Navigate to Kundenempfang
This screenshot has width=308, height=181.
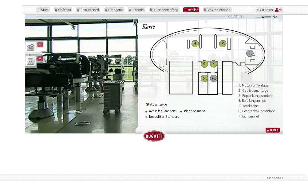click(x=164, y=10)
